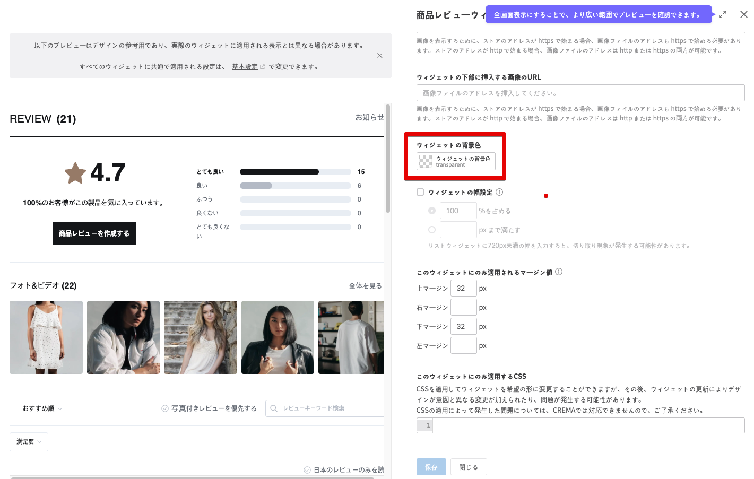The width and height of the screenshot is (754, 479).
Task: Expand the 満足度 filter dropdown
Action: click(x=29, y=442)
